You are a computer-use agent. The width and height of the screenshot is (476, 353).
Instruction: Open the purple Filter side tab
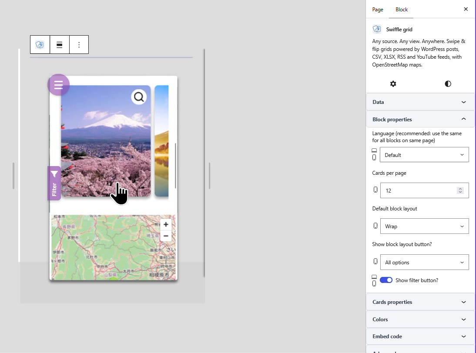tap(54, 183)
